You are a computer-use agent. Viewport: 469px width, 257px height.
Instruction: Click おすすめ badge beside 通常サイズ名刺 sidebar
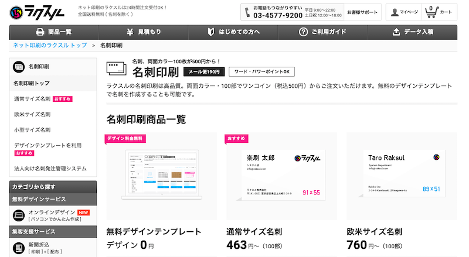coord(63,99)
